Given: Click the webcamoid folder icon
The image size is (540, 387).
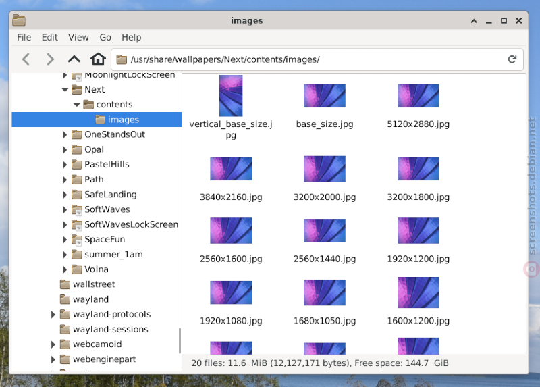Looking at the screenshot, I should click(65, 344).
